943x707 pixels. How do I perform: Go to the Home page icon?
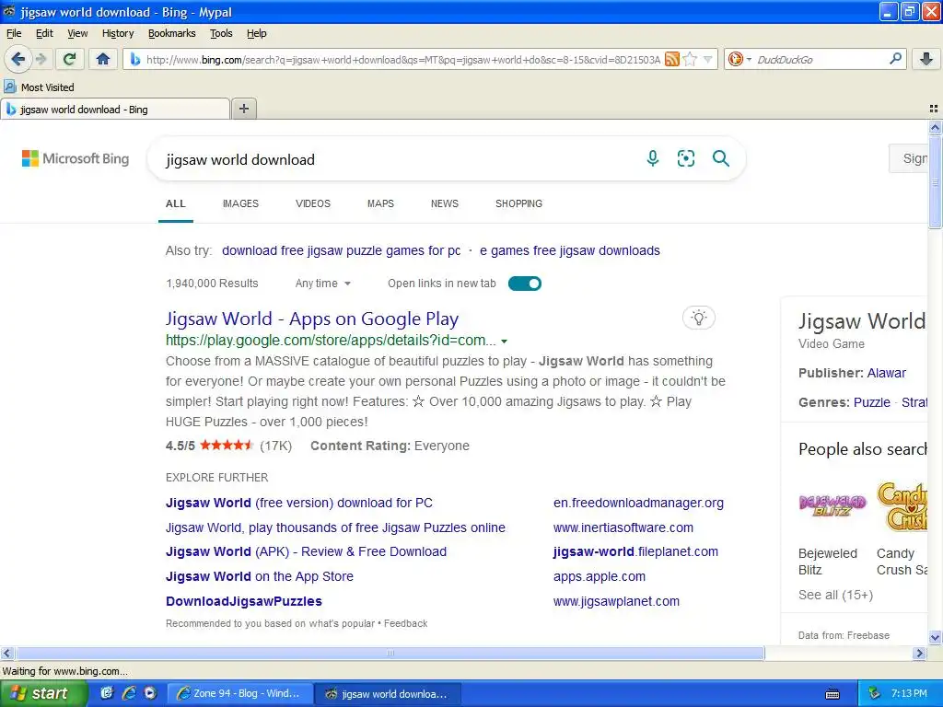(103, 59)
